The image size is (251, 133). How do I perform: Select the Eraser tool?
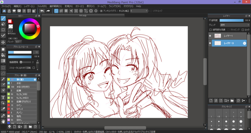(3, 24)
